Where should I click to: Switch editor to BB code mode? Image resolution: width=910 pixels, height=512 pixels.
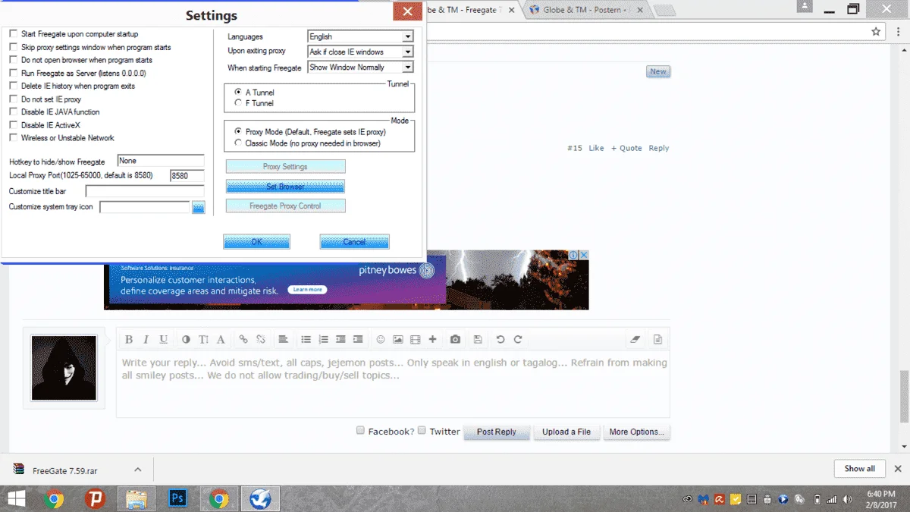(x=657, y=339)
